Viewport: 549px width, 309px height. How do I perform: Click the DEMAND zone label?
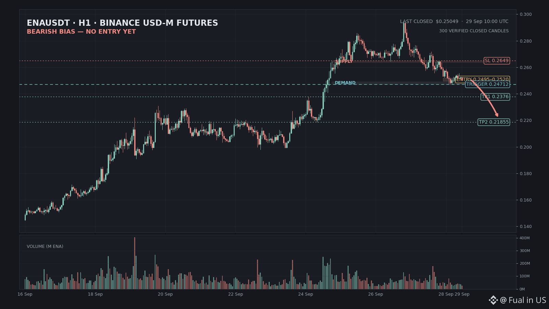pyautogui.click(x=345, y=83)
